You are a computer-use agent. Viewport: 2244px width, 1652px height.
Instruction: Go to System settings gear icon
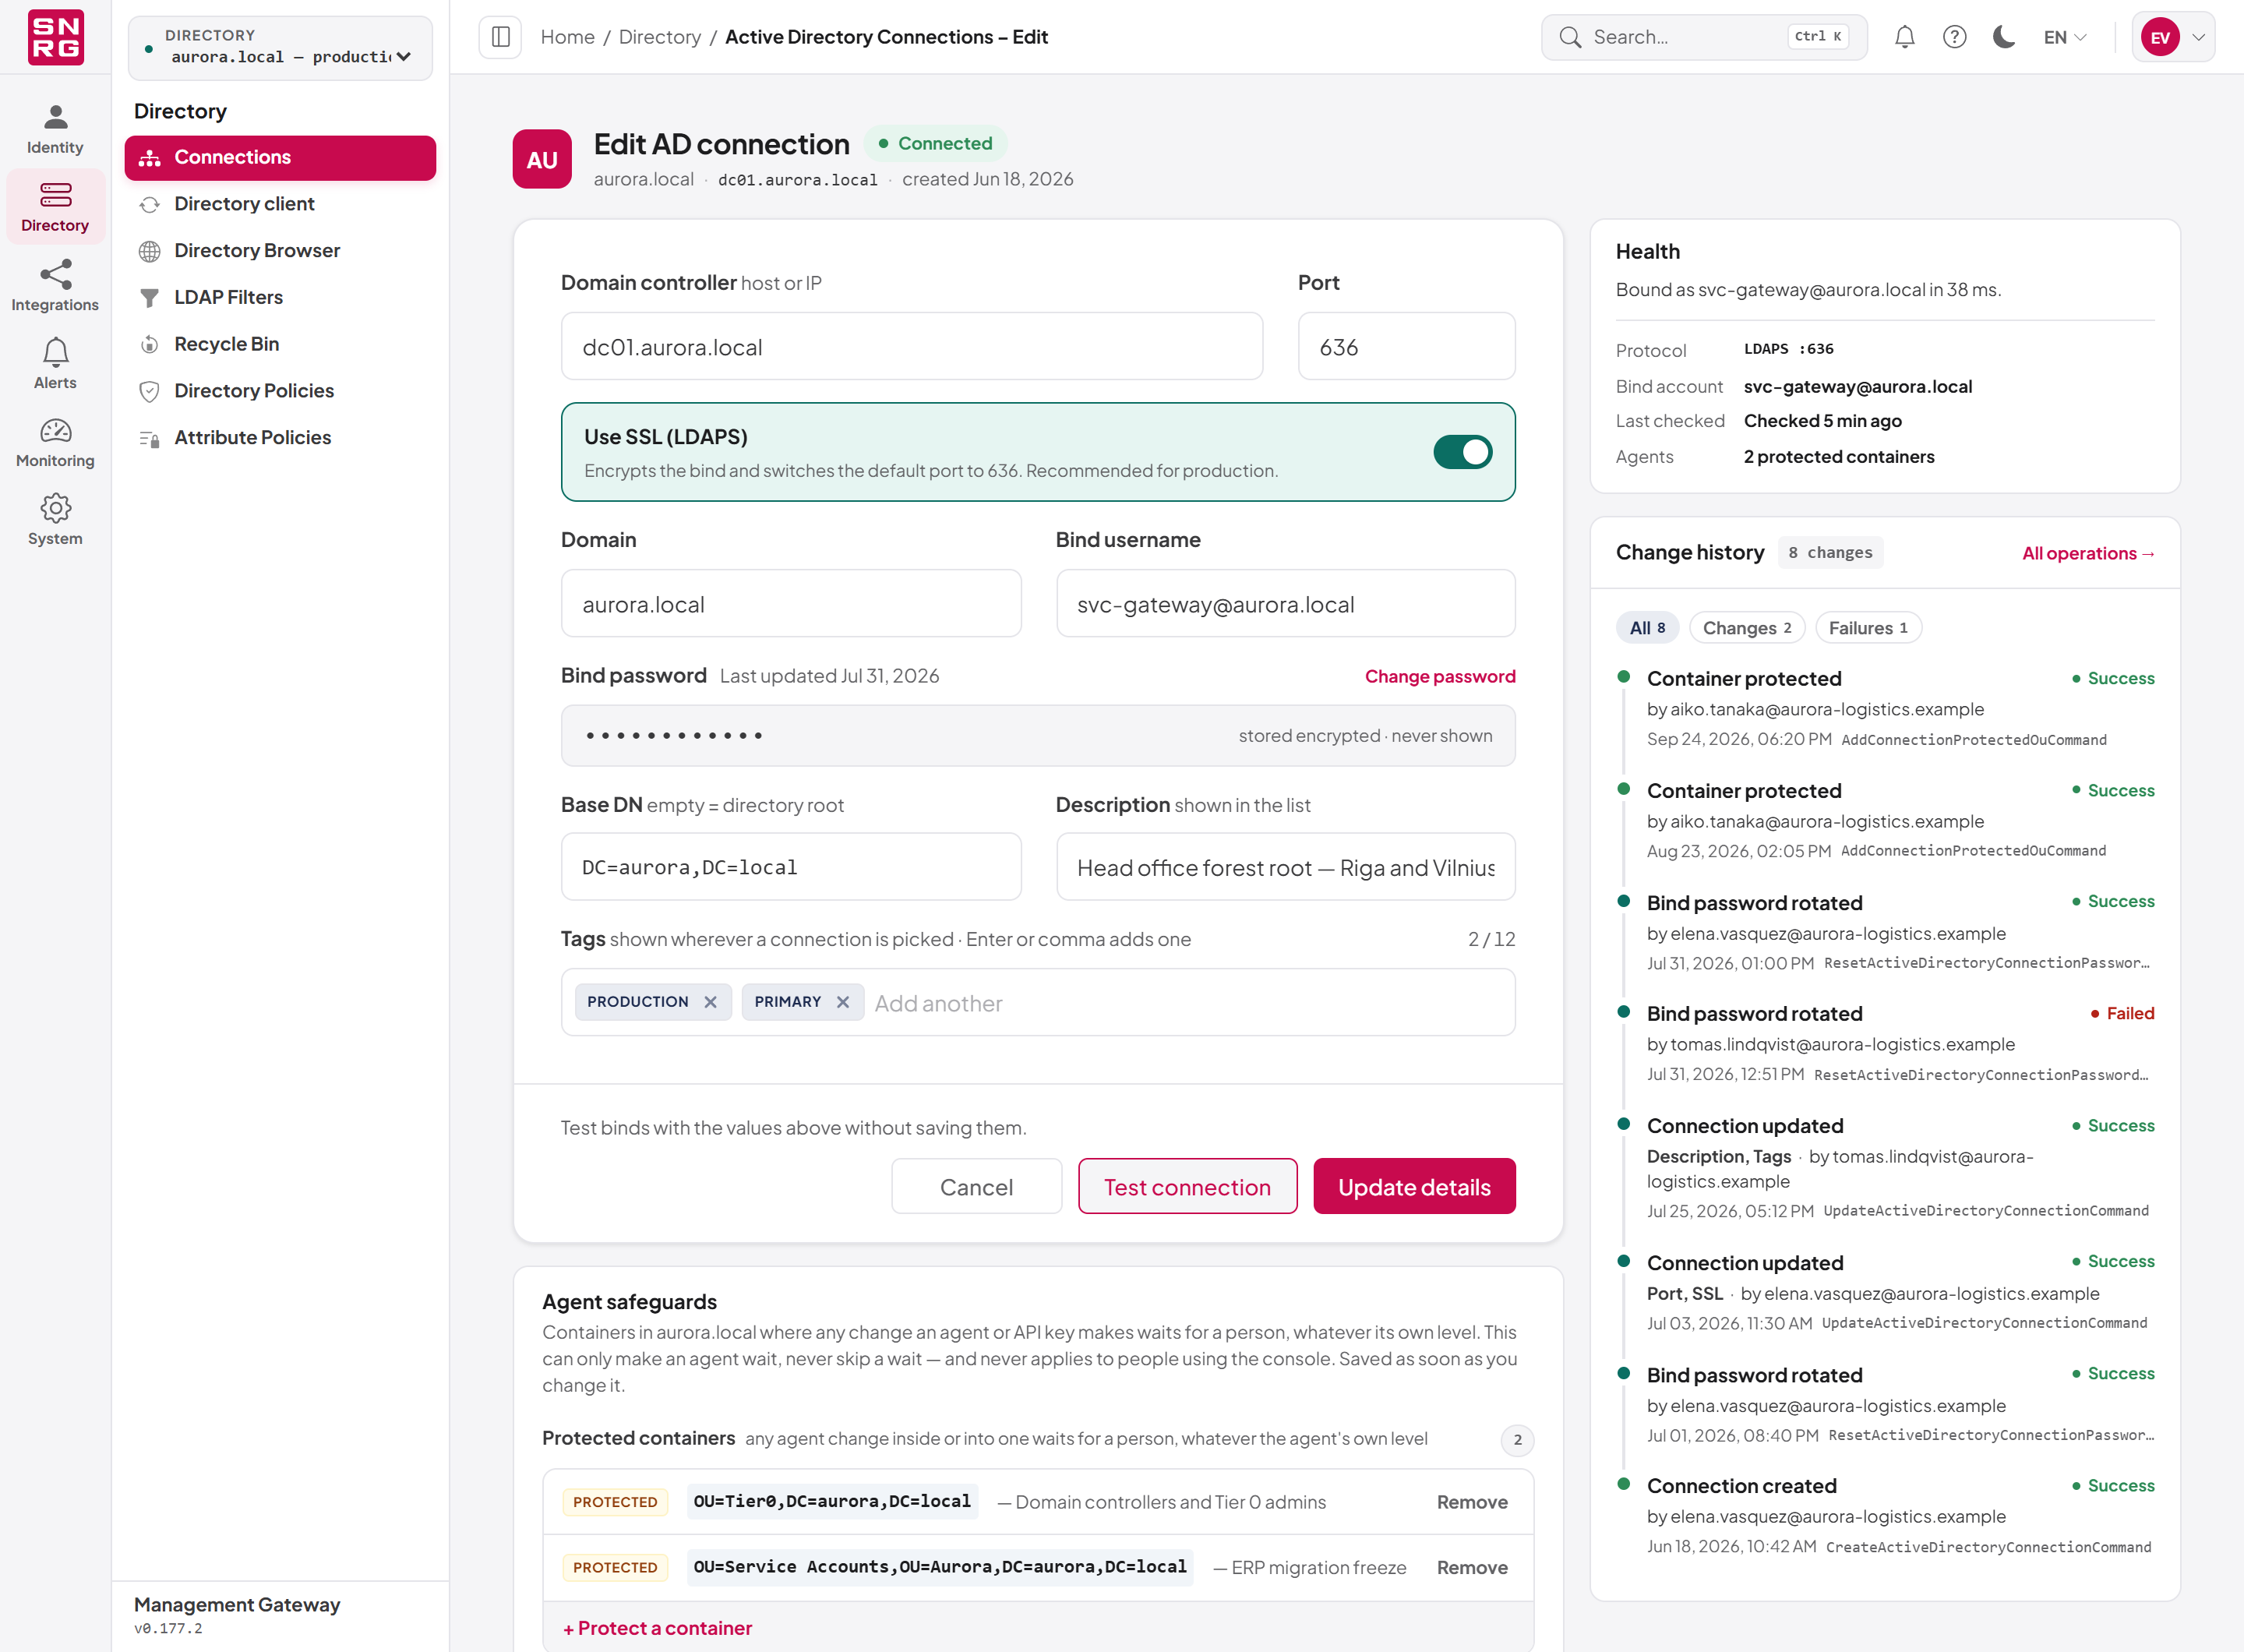click(55, 508)
